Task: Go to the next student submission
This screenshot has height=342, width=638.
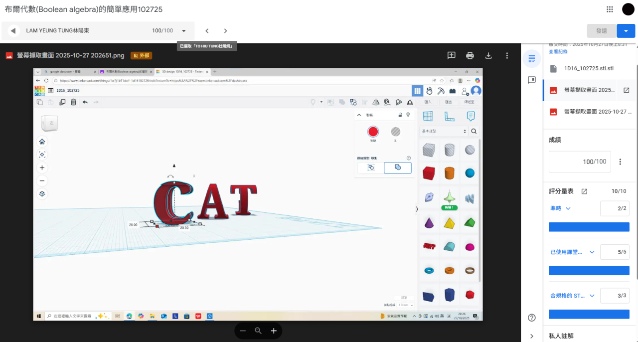Action: 225,31
